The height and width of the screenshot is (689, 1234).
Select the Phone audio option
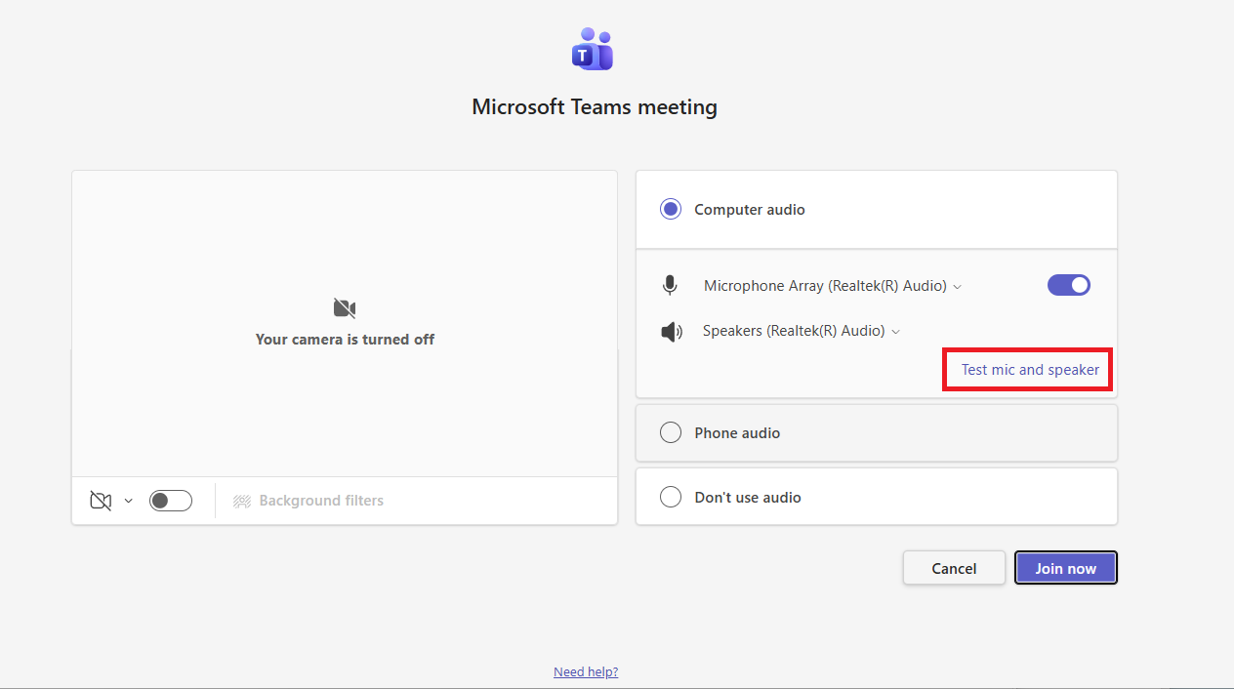coord(876,432)
